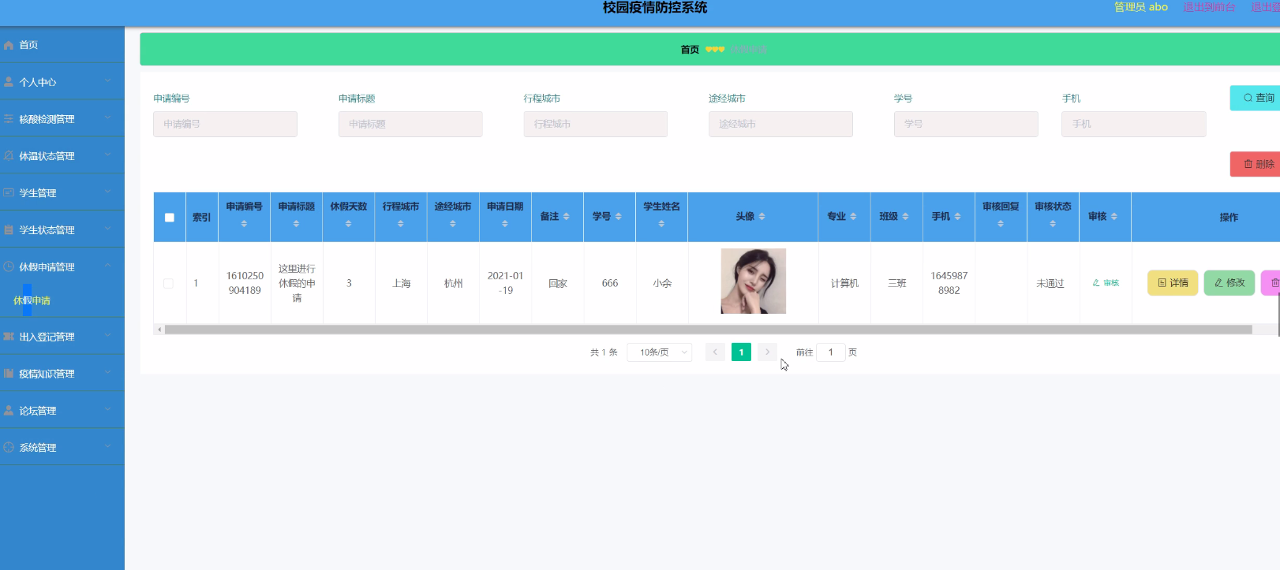Image resolution: width=1280 pixels, height=570 pixels.
Task: Click sort arrows on 申请编号 column
Action: point(244,224)
